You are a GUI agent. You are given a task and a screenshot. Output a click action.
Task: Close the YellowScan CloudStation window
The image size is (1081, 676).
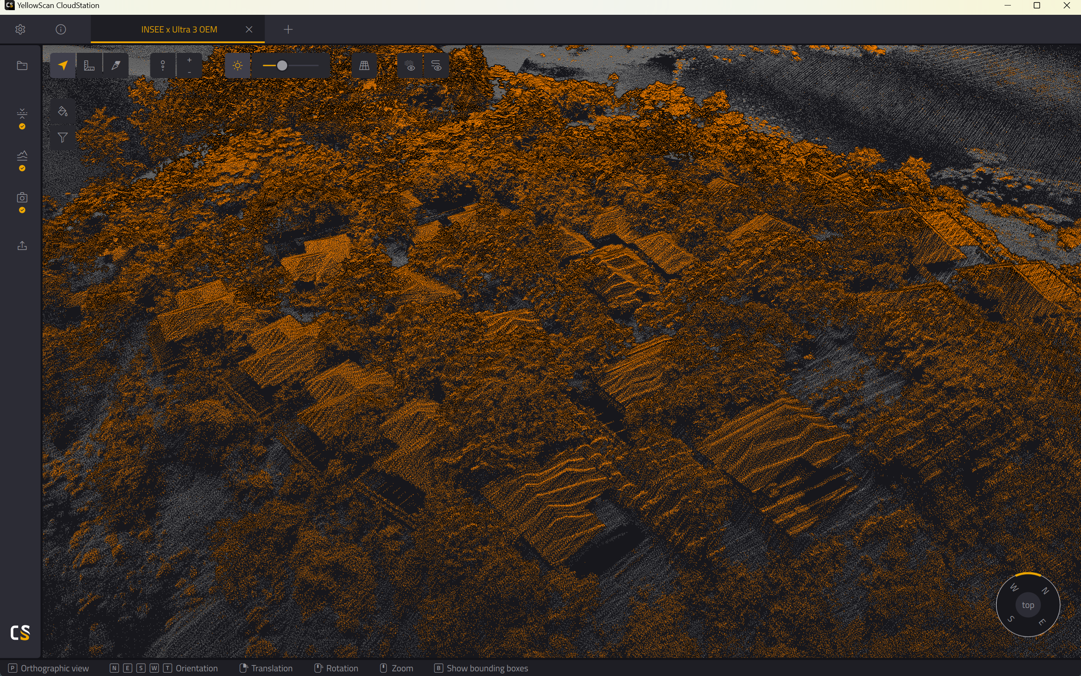point(1066,5)
